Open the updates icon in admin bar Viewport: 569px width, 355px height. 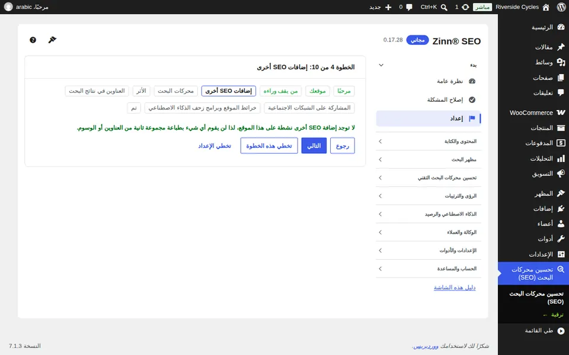click(x=465, y=7)
